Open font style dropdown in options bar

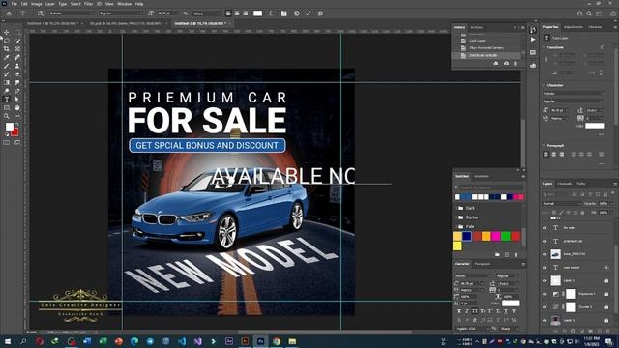tap(120, 14)
